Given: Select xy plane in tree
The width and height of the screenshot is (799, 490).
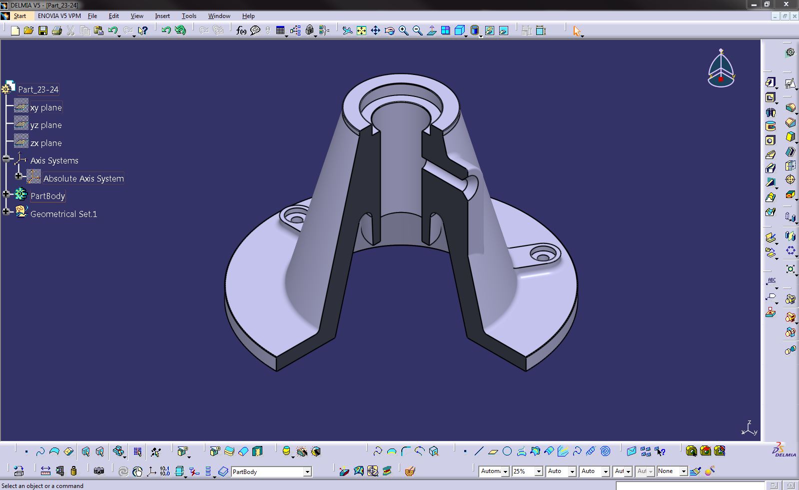Looking at the screenshot, I should 46,107.
